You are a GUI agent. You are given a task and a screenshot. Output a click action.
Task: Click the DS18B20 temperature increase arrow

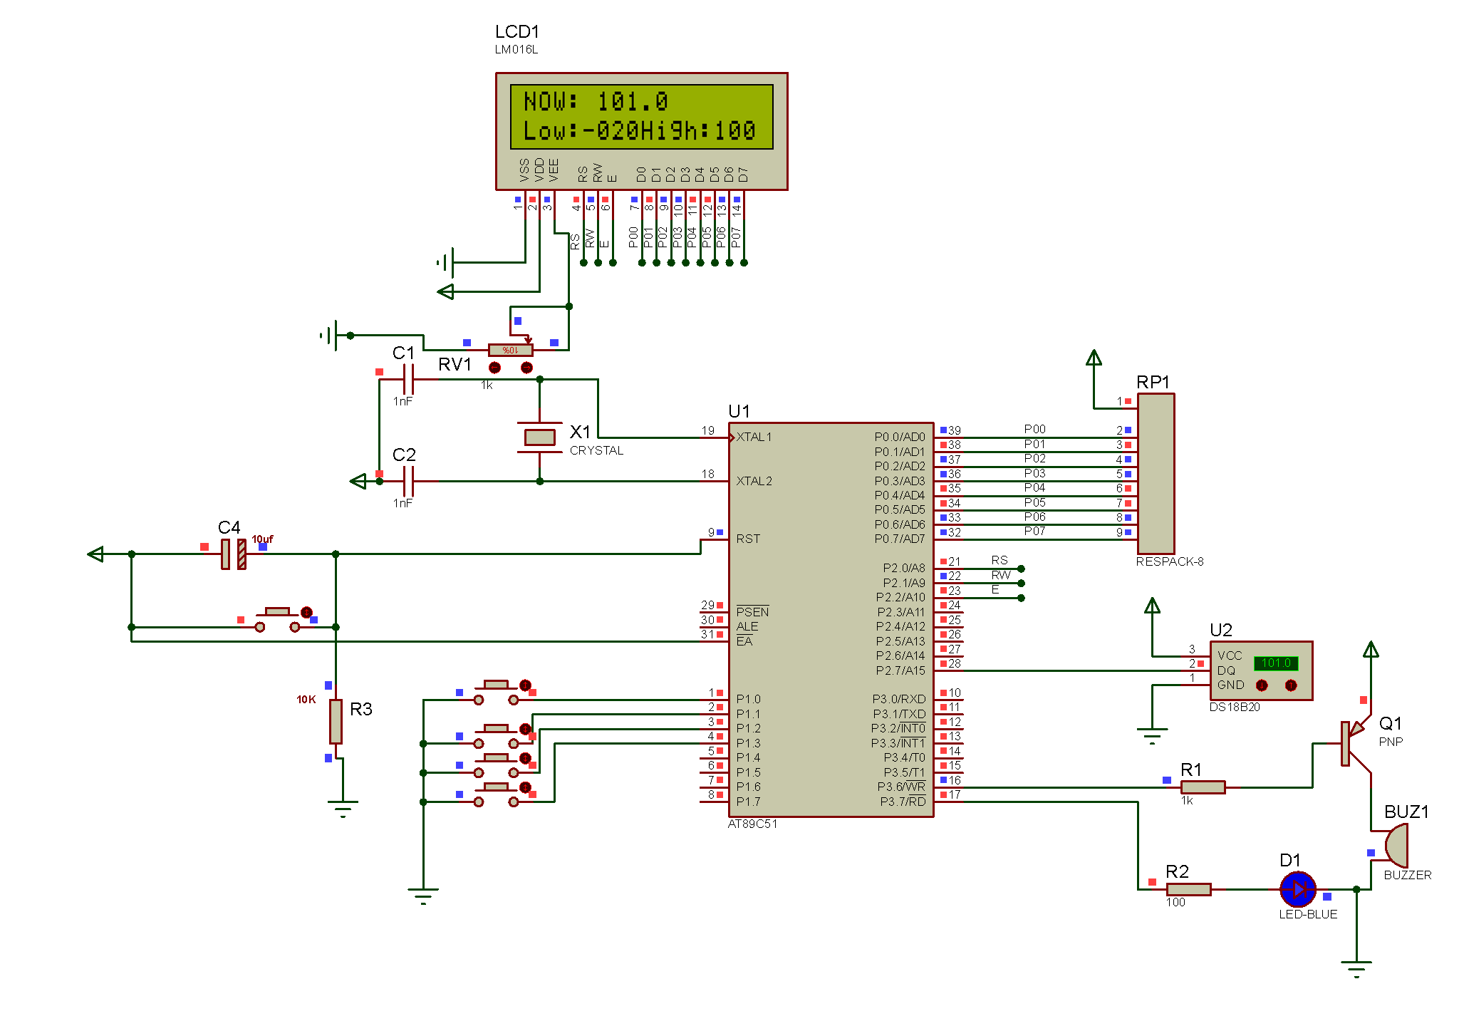tap(1290, 685)
